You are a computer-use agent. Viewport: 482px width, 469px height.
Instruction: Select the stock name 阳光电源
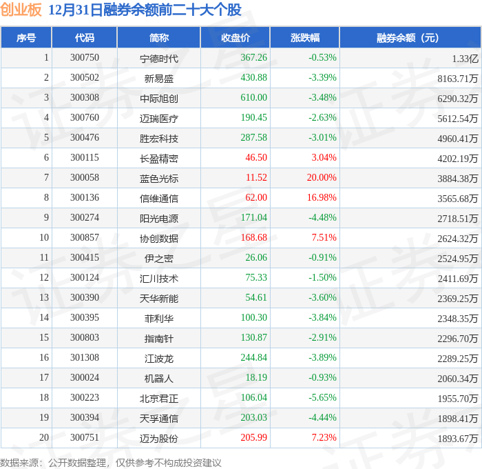tap(159, 219)
